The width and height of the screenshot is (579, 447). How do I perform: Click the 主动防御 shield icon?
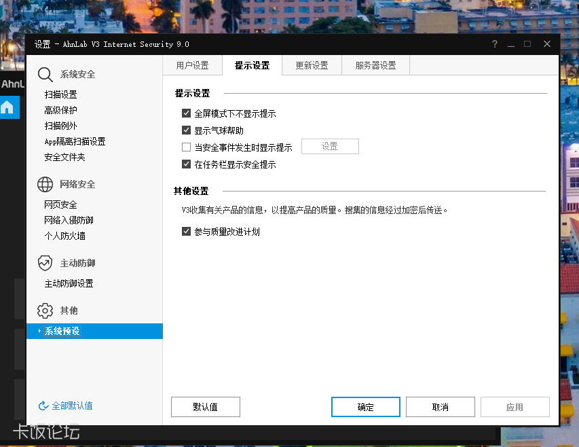(43, 263)
